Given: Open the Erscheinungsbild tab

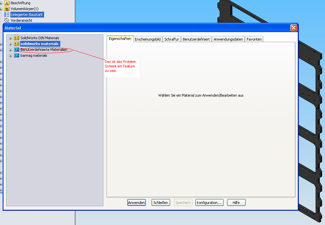Looking at the screenshot, I should point(147,39).
